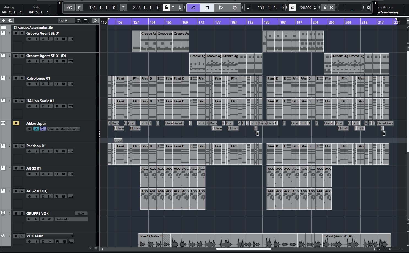Select the Eingangs-/Ausgangskanäle folder
The height and width of the screenshot is (253, 409).
(x=33, y=27)
